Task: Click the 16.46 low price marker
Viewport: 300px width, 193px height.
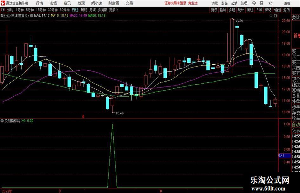Action: pos(120,113)
